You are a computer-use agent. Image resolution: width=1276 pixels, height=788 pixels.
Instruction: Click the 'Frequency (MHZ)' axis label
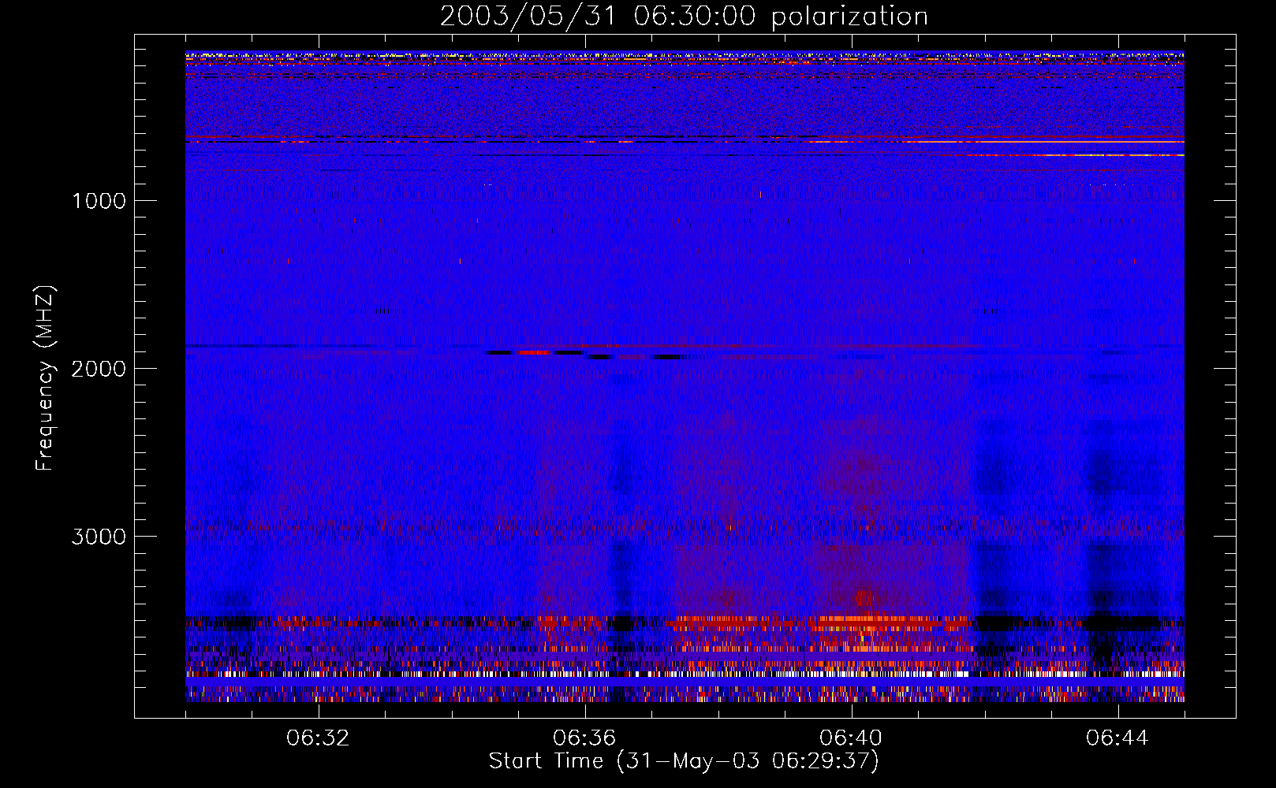click(45, 378)
